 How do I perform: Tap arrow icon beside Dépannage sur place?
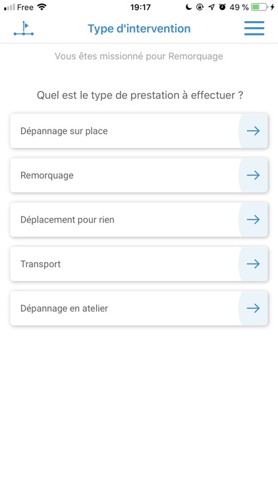tap(253, 131)
